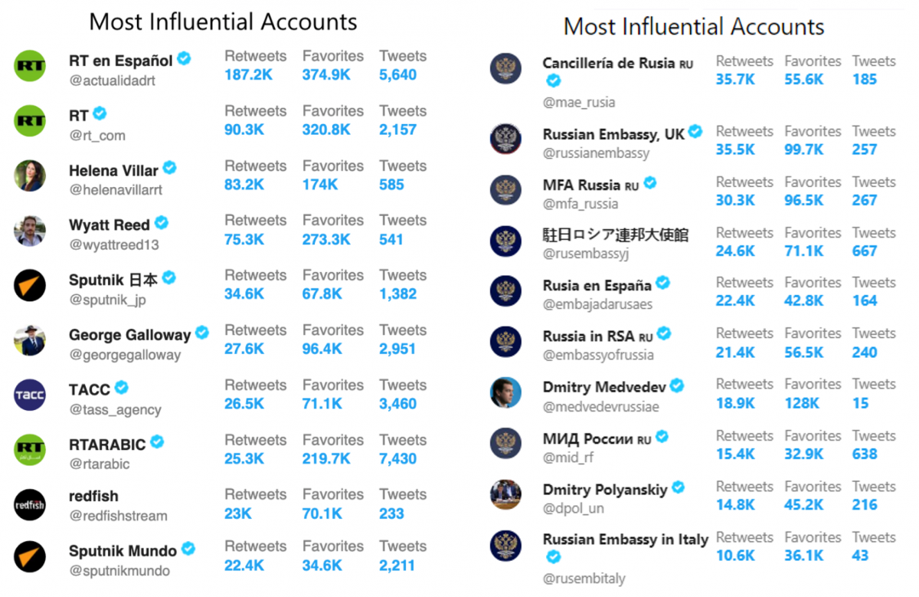Image resolution: width=919 pixels, height=597 pixels.
Task: Click Russia en España's 22.4K retweets count
Action: click(x=735, y=301)
